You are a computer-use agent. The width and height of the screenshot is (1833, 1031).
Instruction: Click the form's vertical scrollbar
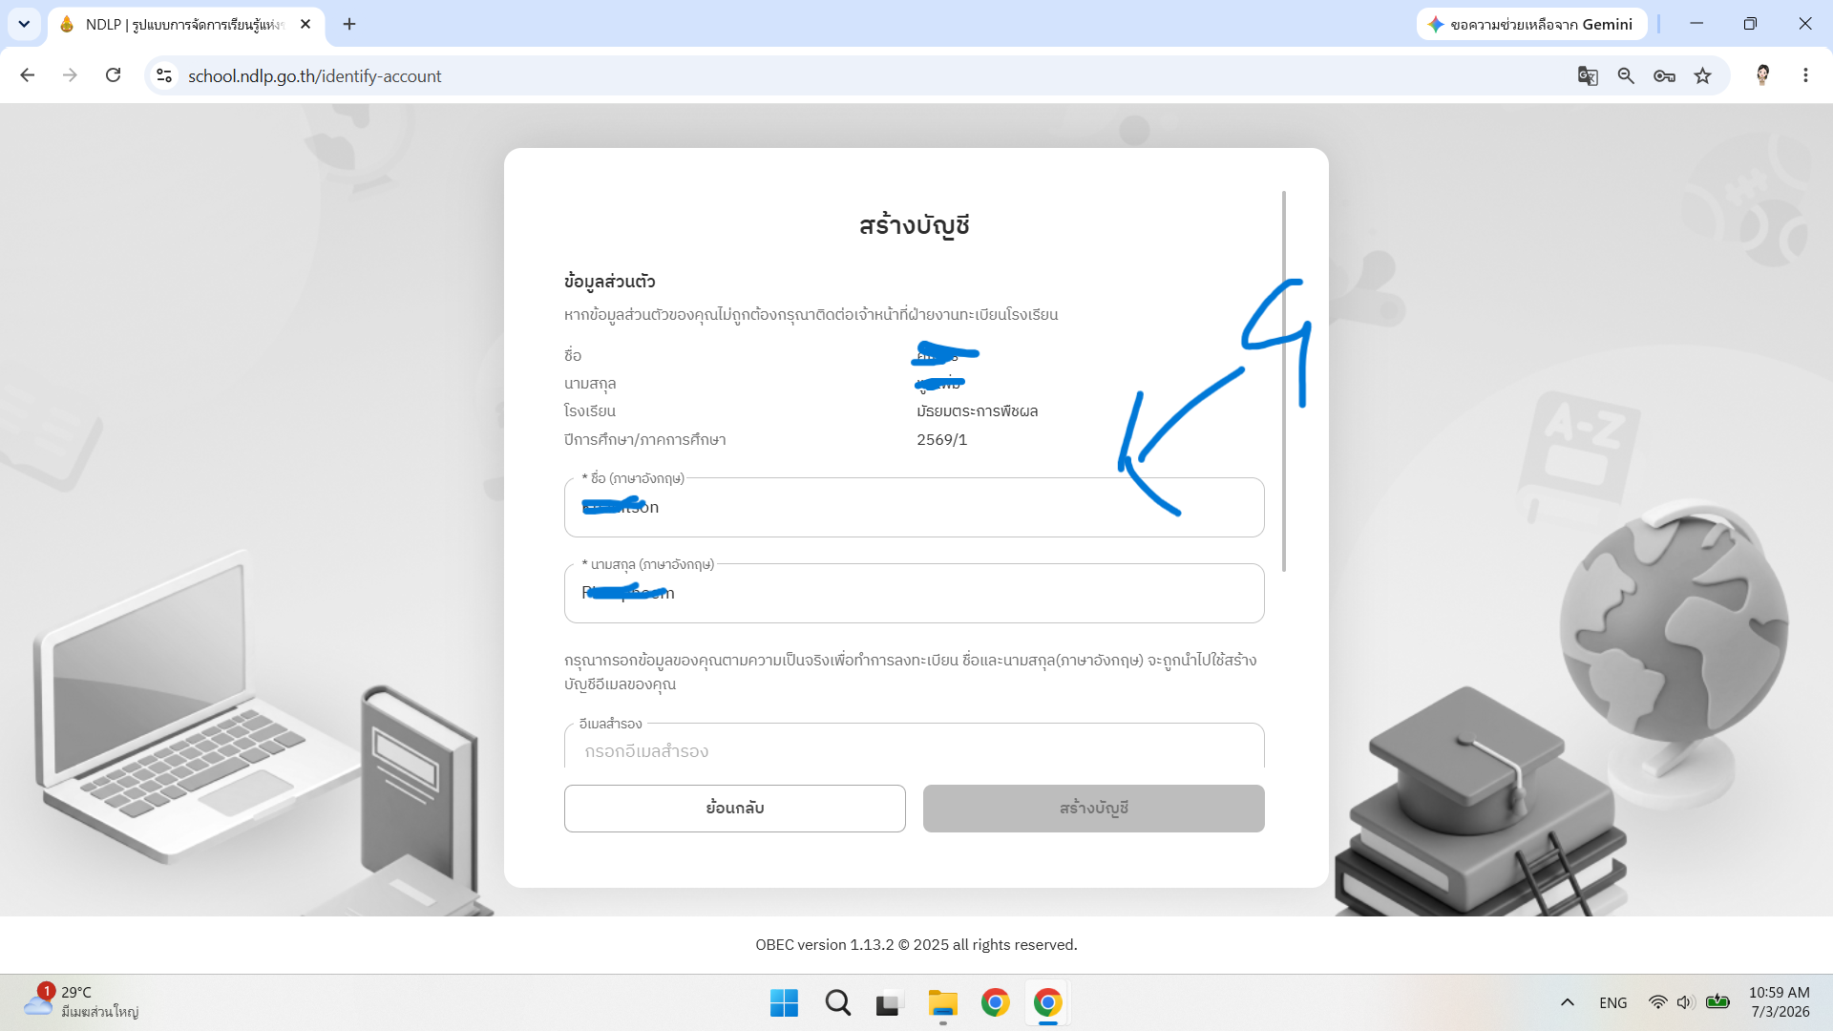pyautogui.click(x=1283, y=382)
